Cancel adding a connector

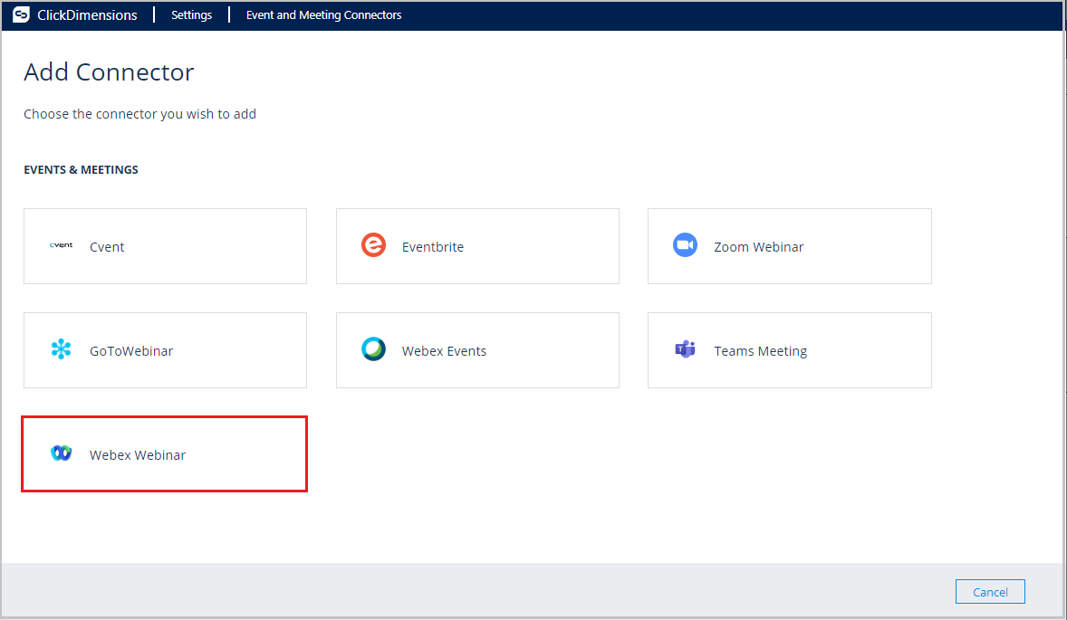[x=990, y=591]
